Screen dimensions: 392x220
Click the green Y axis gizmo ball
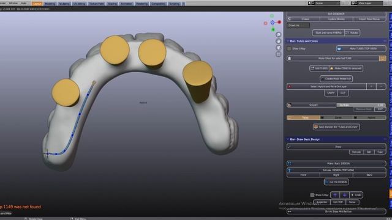coord(273,29)
